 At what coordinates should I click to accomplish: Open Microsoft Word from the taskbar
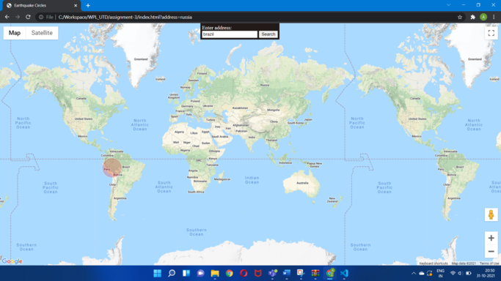coord(287,273)
